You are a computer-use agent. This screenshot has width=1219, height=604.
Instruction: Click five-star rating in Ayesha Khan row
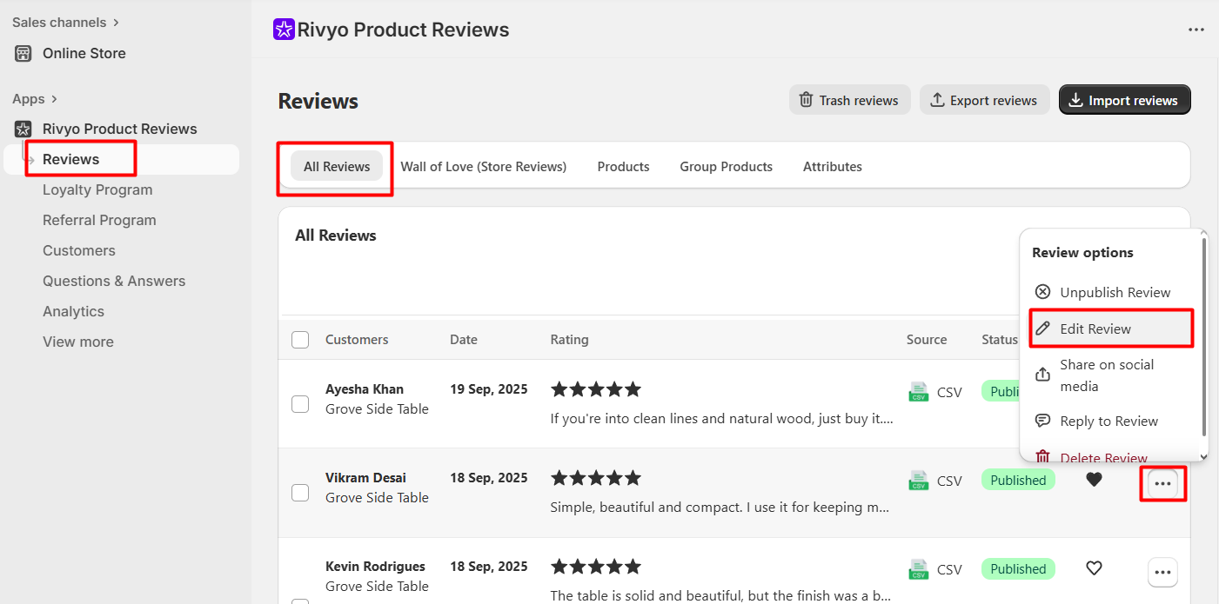pos(596,389)
